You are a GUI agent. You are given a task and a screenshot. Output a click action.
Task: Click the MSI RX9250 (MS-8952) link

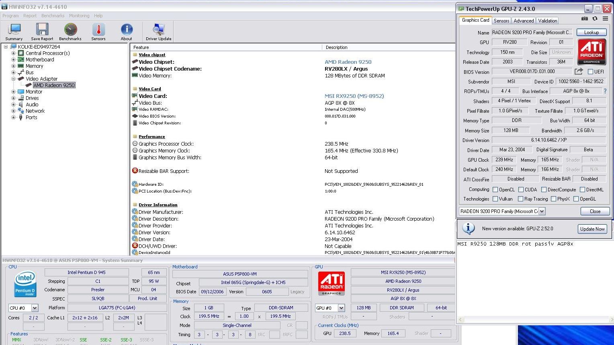pos(354,96)
